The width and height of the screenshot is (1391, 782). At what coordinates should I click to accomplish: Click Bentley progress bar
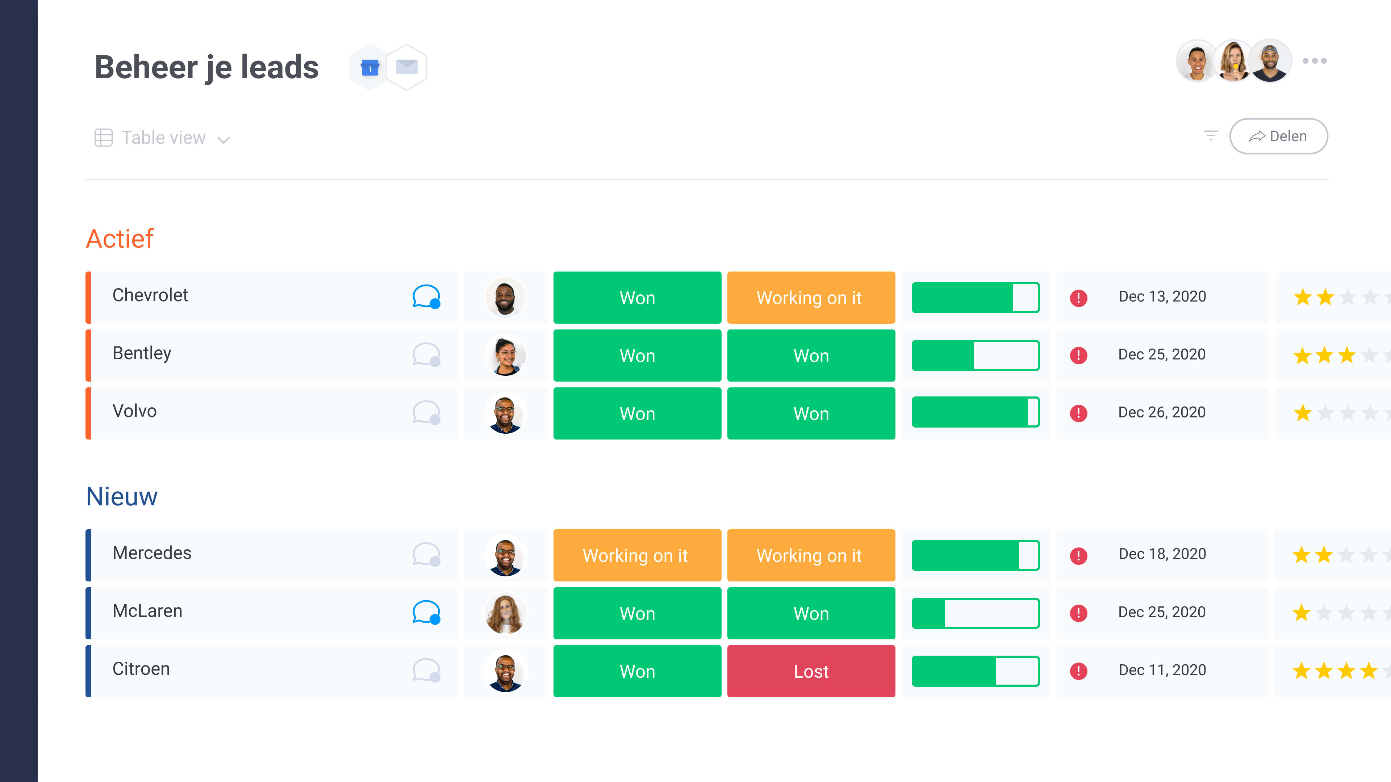(975, 355)
